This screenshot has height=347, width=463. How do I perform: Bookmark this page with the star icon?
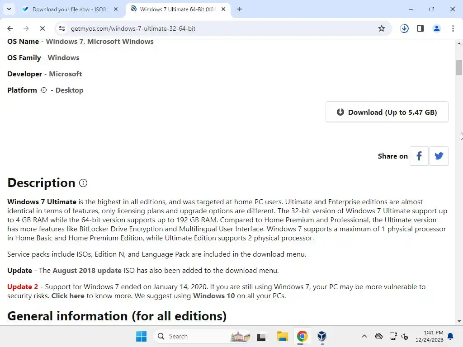click(382, 28)
